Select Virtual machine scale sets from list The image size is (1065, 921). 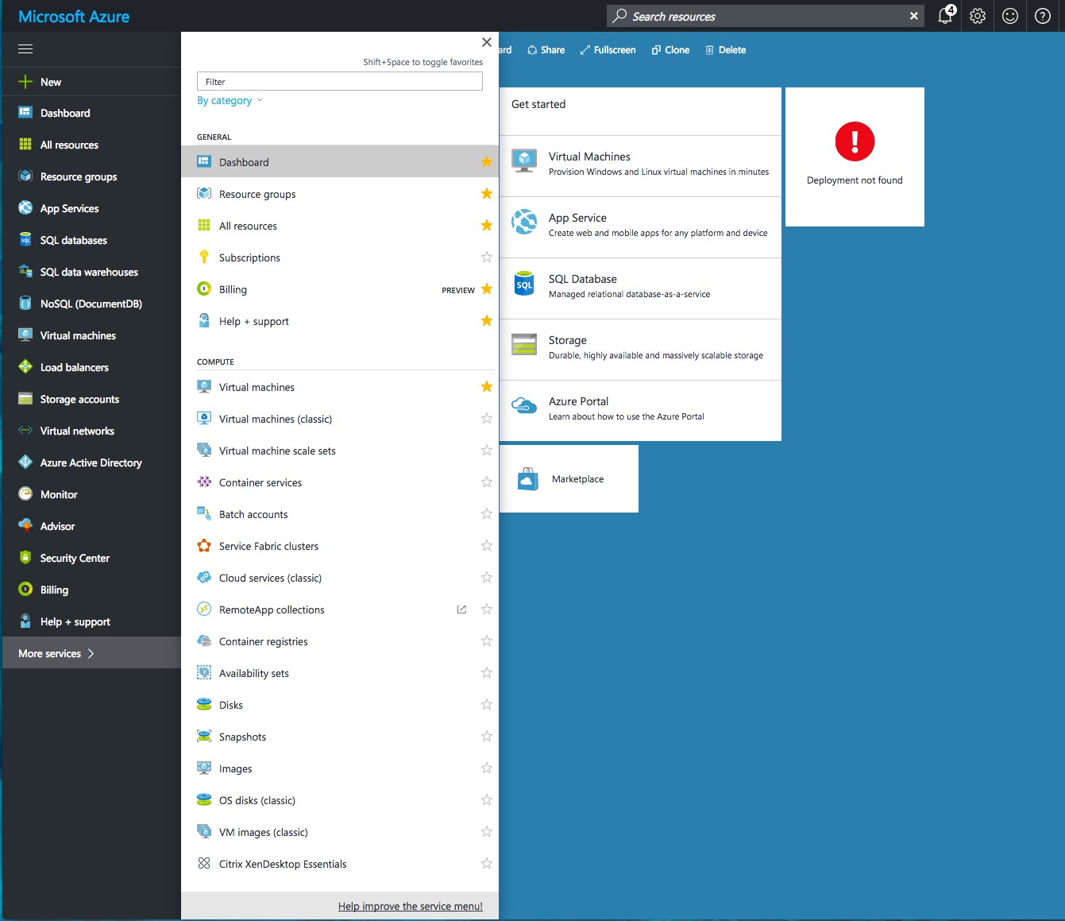(277, 451)
